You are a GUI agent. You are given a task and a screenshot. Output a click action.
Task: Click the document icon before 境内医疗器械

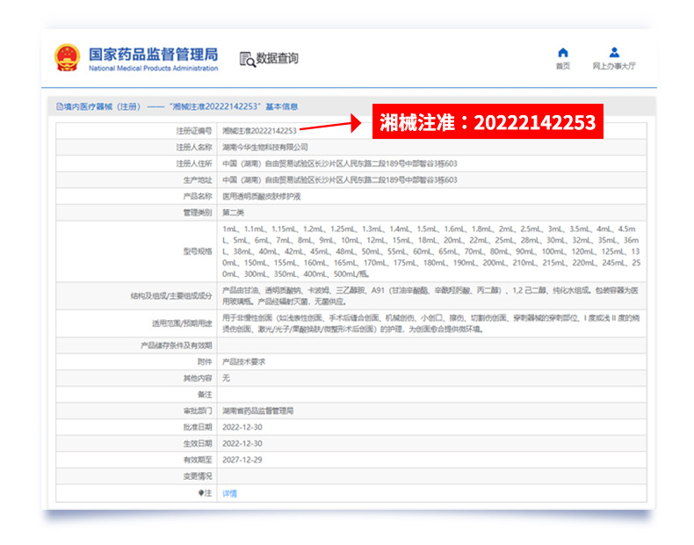click(x=60, y=106)
